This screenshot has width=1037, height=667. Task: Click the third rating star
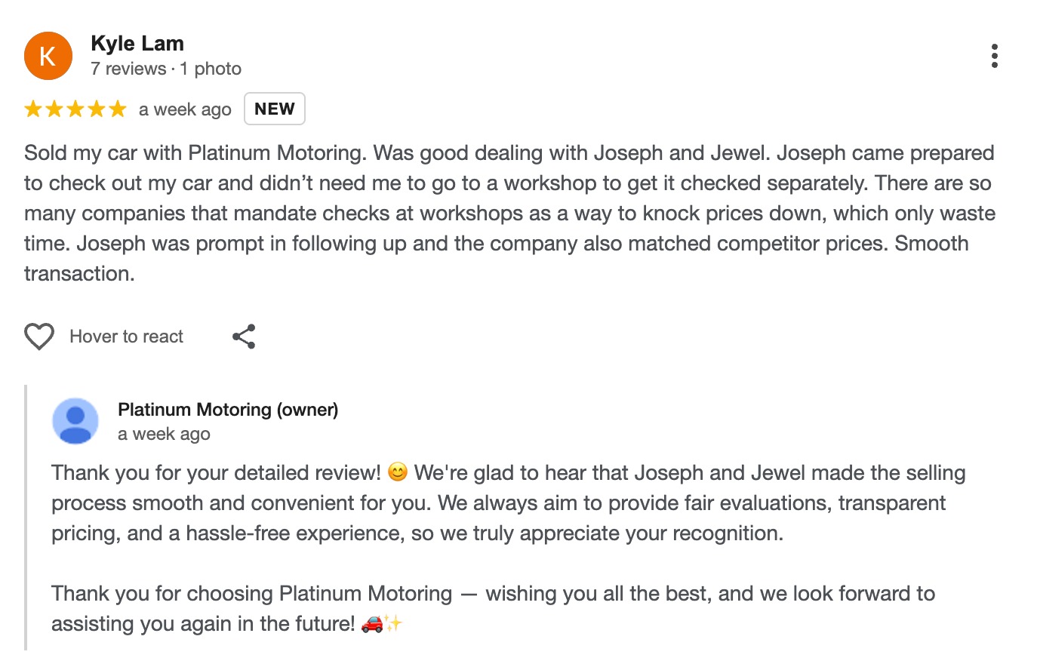coord(75,109)
